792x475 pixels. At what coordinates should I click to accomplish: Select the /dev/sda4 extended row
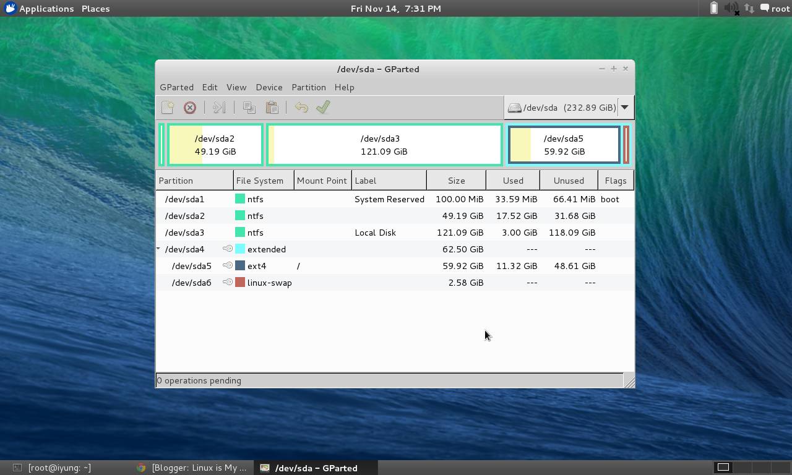[395, 249]
